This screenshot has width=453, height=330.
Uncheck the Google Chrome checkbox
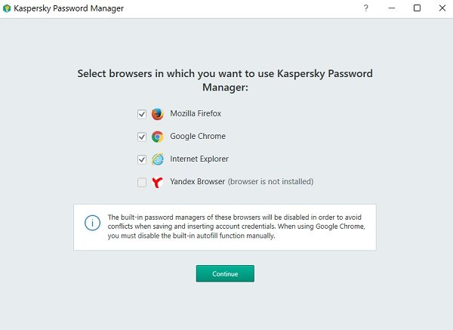142,137
